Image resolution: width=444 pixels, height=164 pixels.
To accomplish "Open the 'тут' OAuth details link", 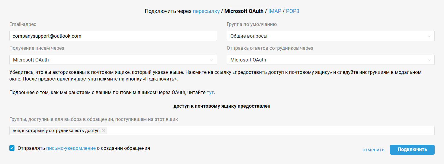I will pyautogui.click(x=210, y=92).
